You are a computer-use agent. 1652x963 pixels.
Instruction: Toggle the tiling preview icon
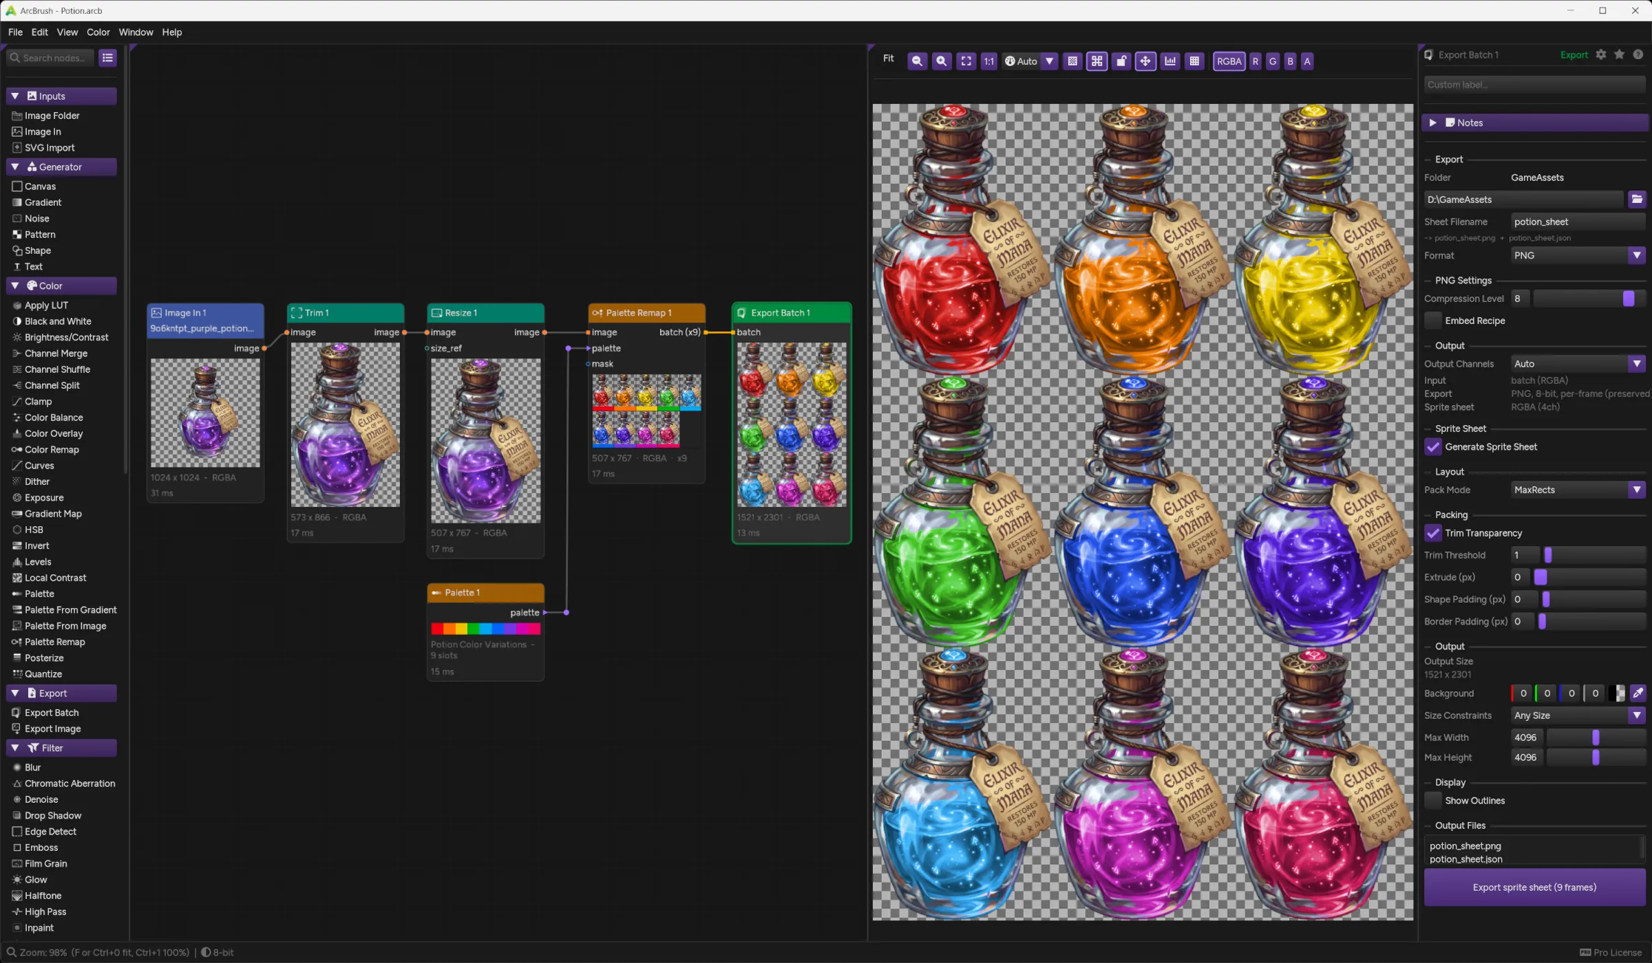(x=1097, y=61)
